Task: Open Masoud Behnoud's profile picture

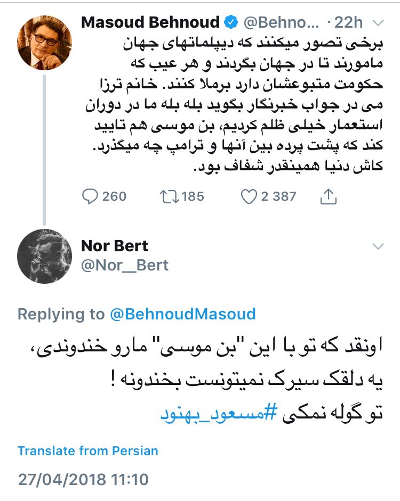Action: point(45,43)
